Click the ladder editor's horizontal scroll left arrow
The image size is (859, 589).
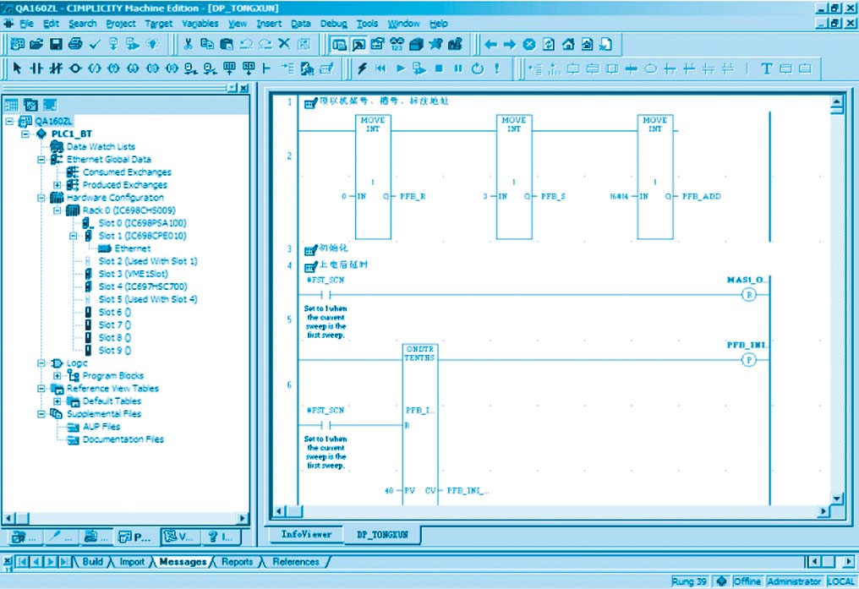(x=279, y=511)
